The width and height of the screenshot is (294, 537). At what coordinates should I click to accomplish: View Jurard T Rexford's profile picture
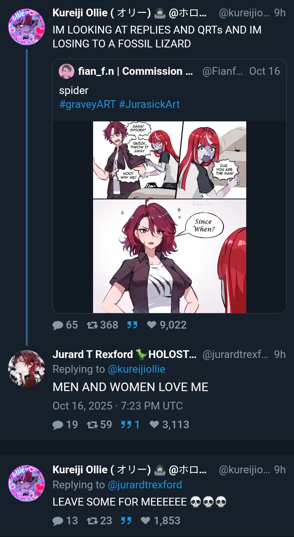[x=26, y=368]
